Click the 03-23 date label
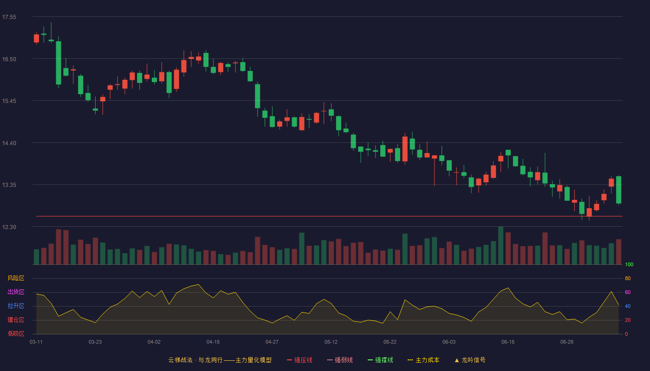Viewport: 650px width, 371px height. tap(95, 342)
